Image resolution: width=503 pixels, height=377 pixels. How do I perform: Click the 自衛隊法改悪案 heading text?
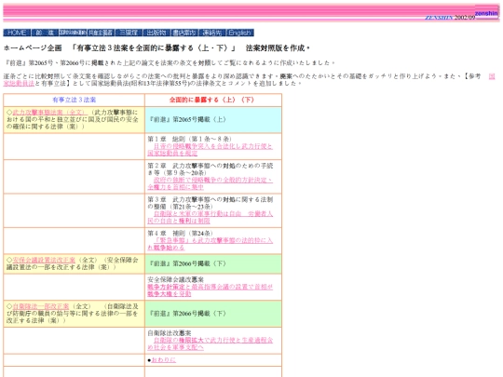tap(169, 333)
